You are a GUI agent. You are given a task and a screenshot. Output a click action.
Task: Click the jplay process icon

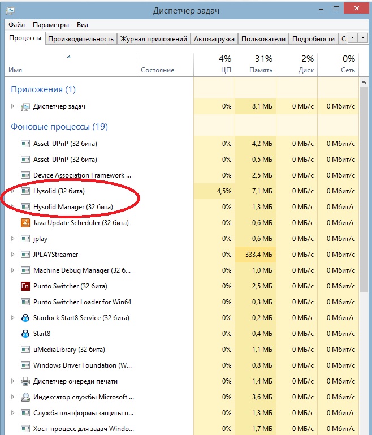pyautogui.click(x=25, y=239)
